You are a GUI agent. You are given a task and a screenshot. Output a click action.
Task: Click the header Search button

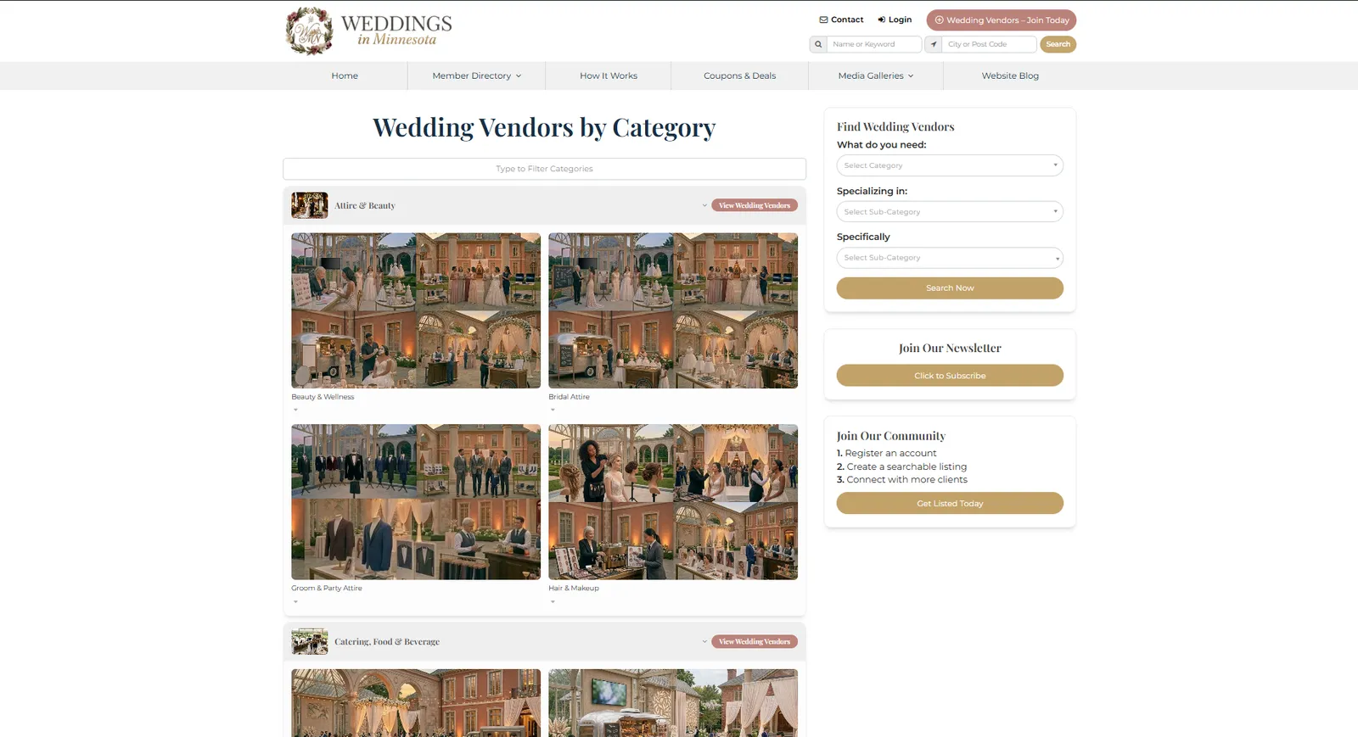[1058, 44]
